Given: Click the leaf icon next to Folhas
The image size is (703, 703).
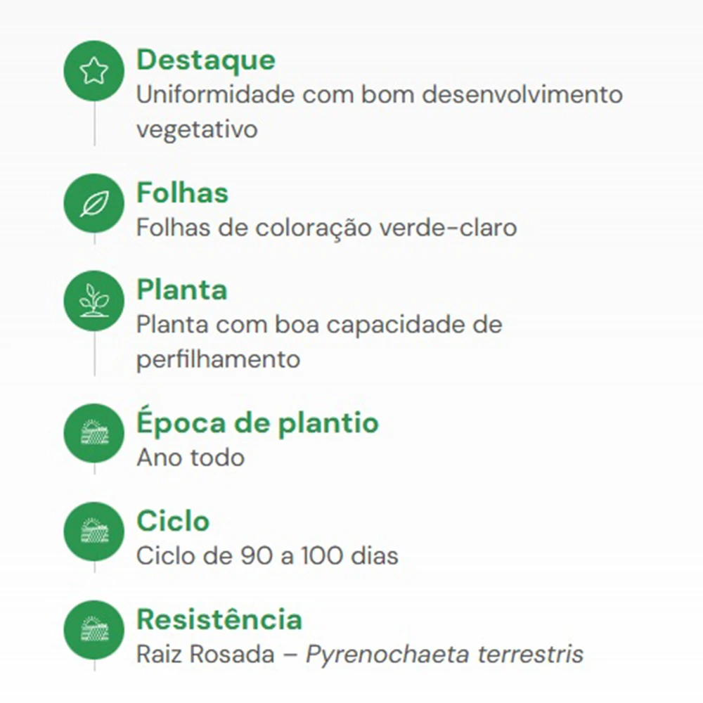Looking at the screenshot, I should pos(93,204).
